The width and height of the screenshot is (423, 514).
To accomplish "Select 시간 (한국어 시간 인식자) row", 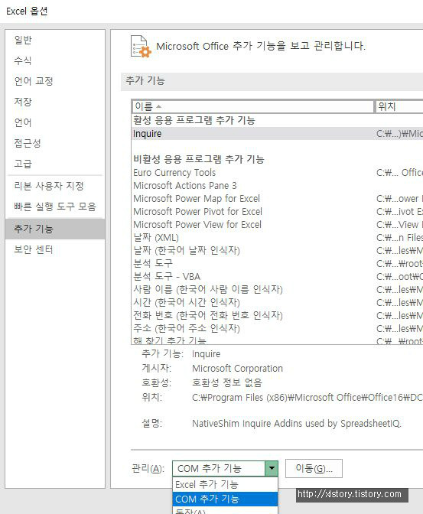I will (277, 302).
